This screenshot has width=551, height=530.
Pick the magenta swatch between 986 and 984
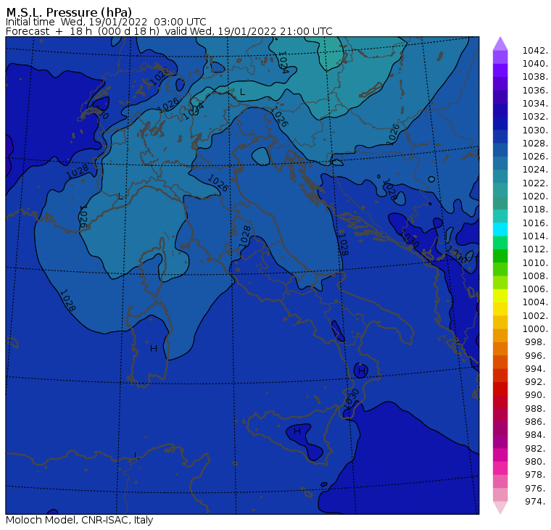[x=500, y=428]
